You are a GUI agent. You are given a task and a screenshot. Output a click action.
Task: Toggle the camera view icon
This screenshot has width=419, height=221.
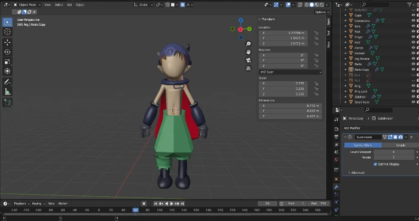coord(248,60)
